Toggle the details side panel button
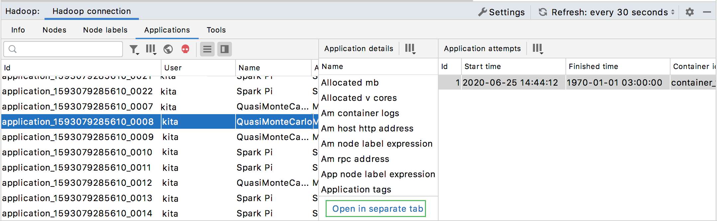This screenshot has height=221, width=717. pos(225,49)
